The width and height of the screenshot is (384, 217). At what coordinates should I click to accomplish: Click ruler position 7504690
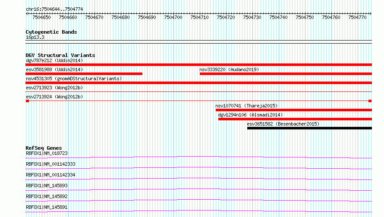(x=147, y=17)
